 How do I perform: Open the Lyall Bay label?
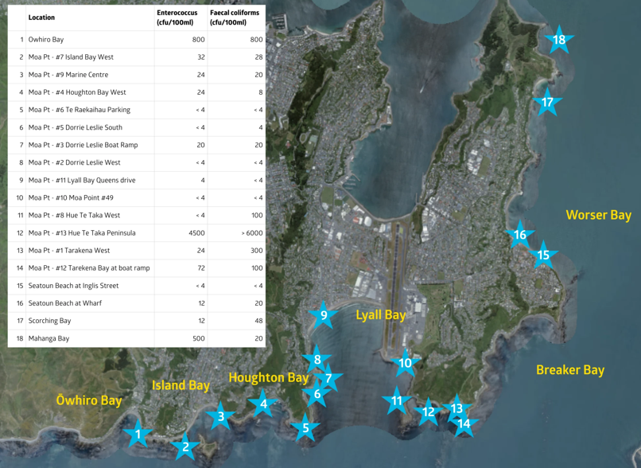pos(381,314)
